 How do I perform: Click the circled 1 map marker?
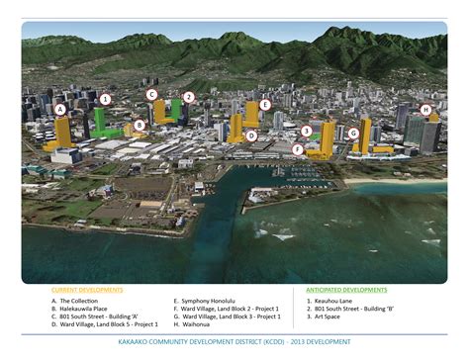pyautogui.click(x=105, y=99)
